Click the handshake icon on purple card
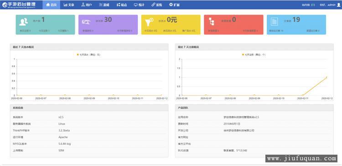Screen dimensions: 342x166 (x=86, y=22)
